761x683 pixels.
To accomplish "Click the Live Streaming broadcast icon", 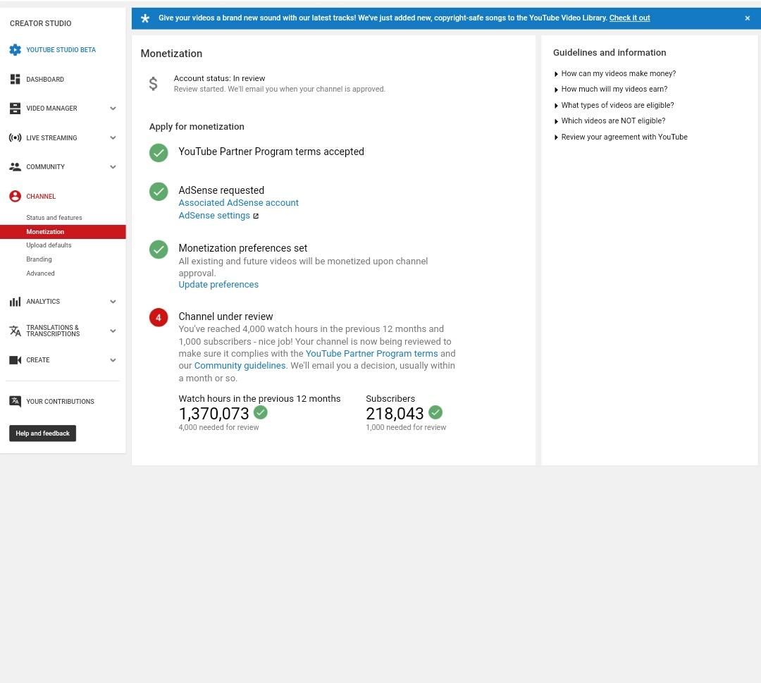I will point(15,138).
